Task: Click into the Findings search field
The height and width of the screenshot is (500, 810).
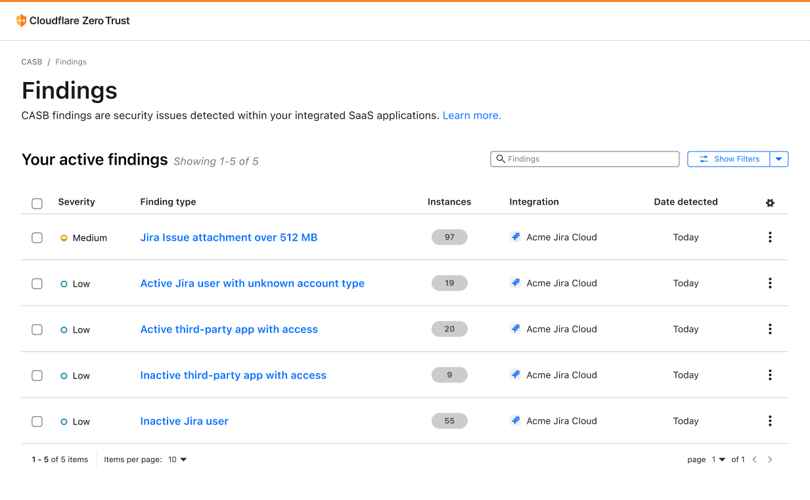Action: (585, 159)
